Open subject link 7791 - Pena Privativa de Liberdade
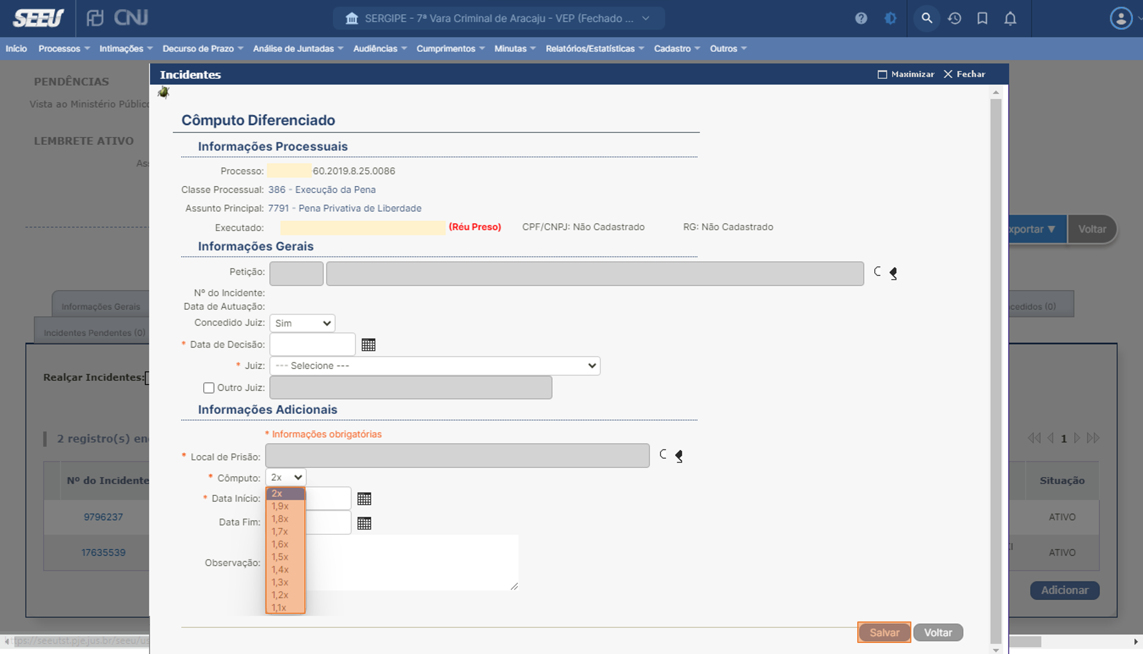 click(345, 208)
